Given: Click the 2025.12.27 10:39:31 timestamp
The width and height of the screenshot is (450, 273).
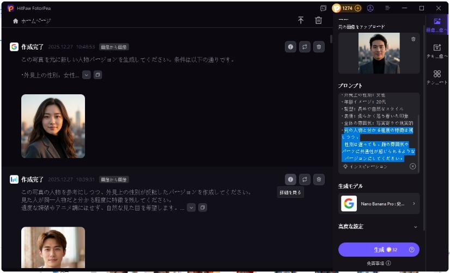Looking at the screenshot, I should tap(71, 179).
